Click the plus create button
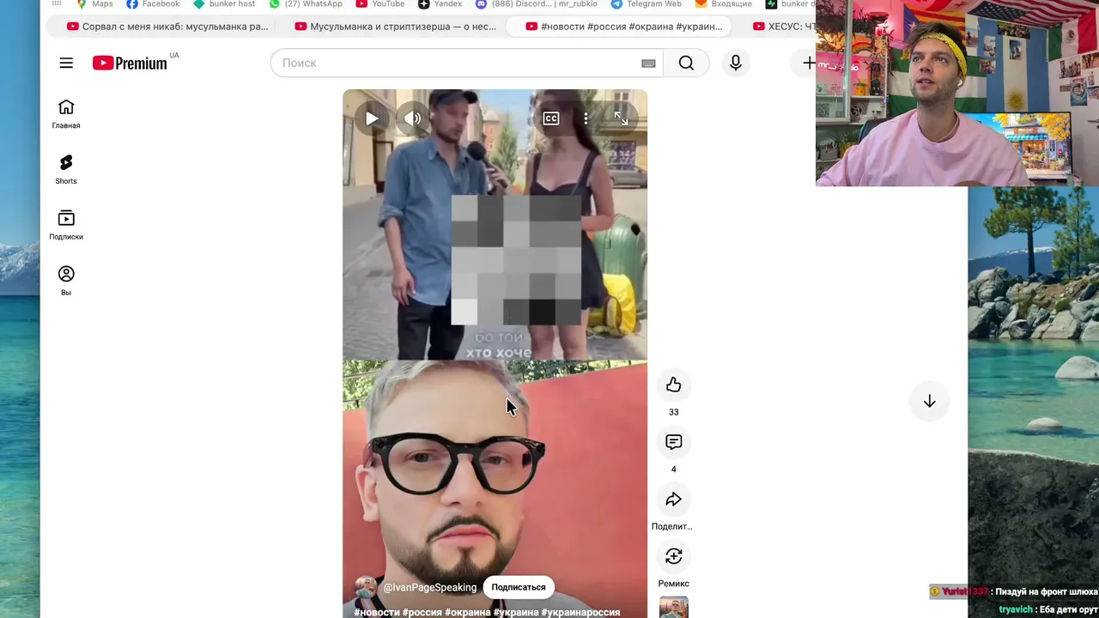 click(808, 63)
